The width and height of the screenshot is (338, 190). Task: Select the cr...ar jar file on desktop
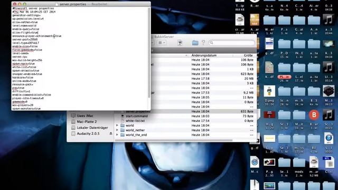point(239,20)
